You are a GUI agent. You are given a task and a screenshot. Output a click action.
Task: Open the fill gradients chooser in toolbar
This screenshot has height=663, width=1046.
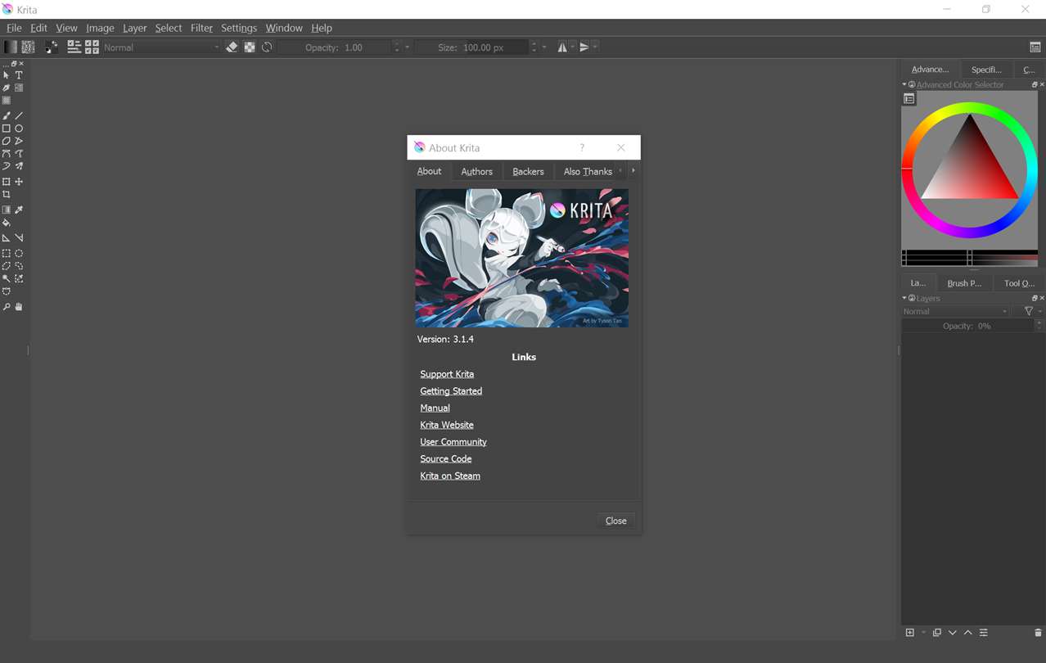pyautogui.click(x=11, y=47)
